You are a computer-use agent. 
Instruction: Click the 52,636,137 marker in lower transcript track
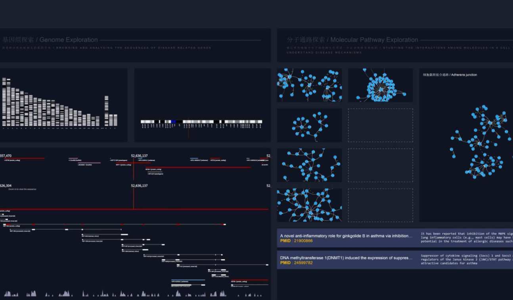(x=139, y=186)
